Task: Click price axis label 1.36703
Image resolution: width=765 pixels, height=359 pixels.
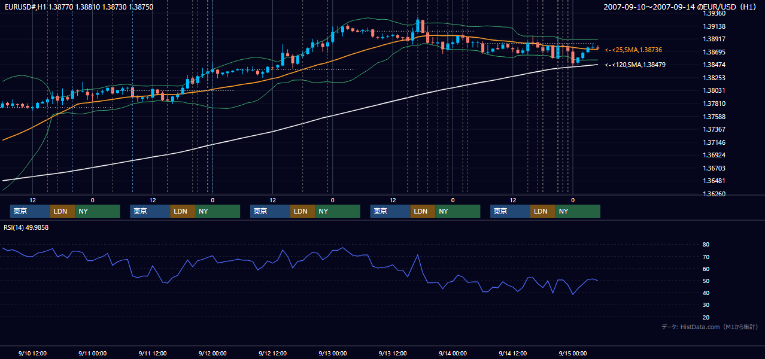Action: (x=714, y=168)
